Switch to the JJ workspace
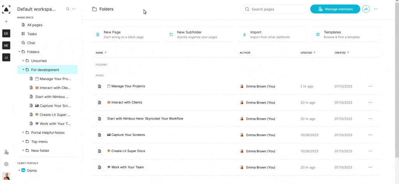This screenshot has width=399, height=184. (x=6, y=57)
